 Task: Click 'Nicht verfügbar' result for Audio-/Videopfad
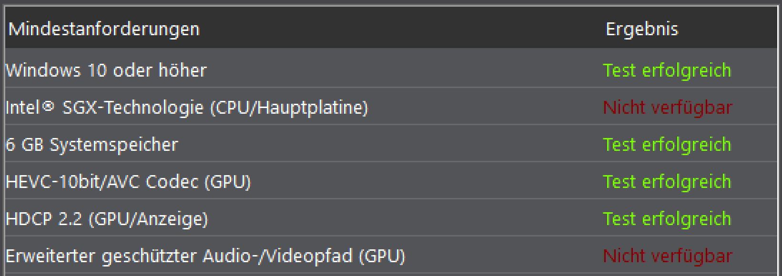[x=668, y=256]
